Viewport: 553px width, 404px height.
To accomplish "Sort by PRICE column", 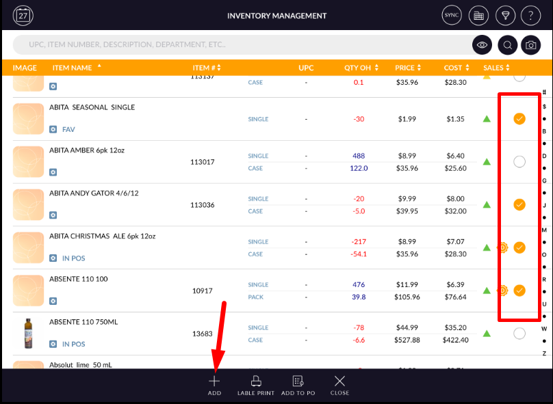I will [407, 68].
